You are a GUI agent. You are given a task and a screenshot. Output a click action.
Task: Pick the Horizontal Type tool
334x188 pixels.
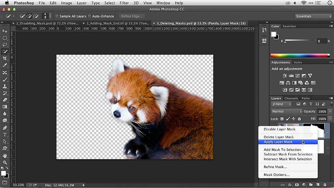pyautogui.click(x=5, y=134)
